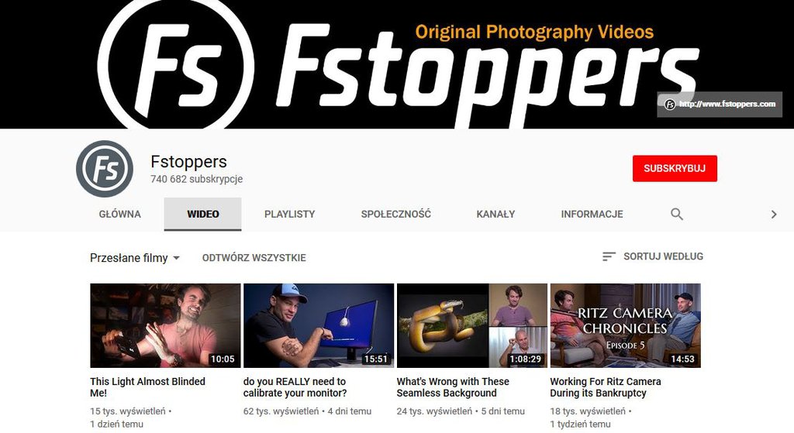
Task: Open the KANAŁY tab
Action: pyautogui.click(x=495, y=214)
